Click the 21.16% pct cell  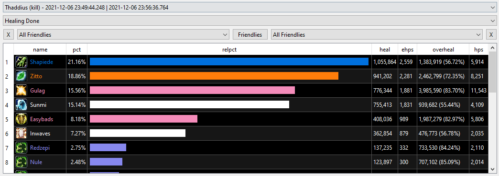(76, 62)
